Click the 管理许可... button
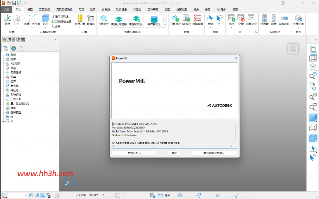Image resolution: width=319 pixels, height=199 pixels. click(x=134, y=153)
